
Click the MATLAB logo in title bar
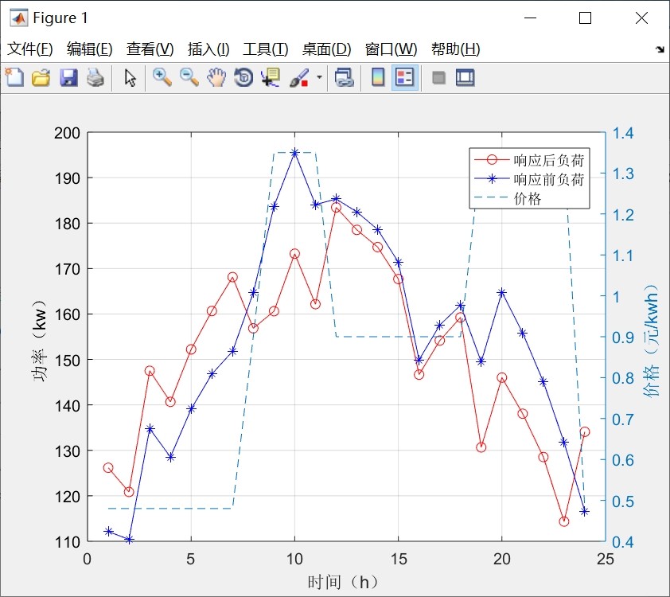tap(18, 18)
